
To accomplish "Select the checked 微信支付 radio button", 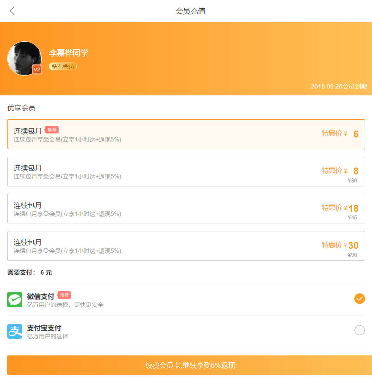I will (359, 298).
